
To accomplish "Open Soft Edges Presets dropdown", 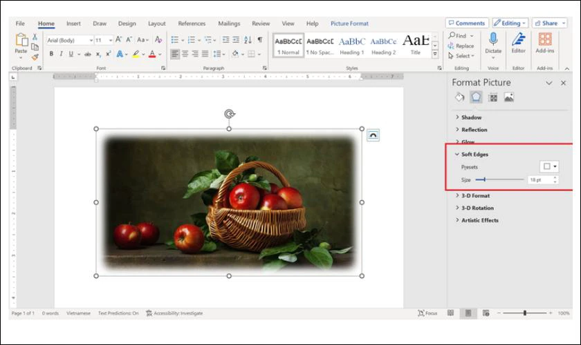I will coord(549,166).
